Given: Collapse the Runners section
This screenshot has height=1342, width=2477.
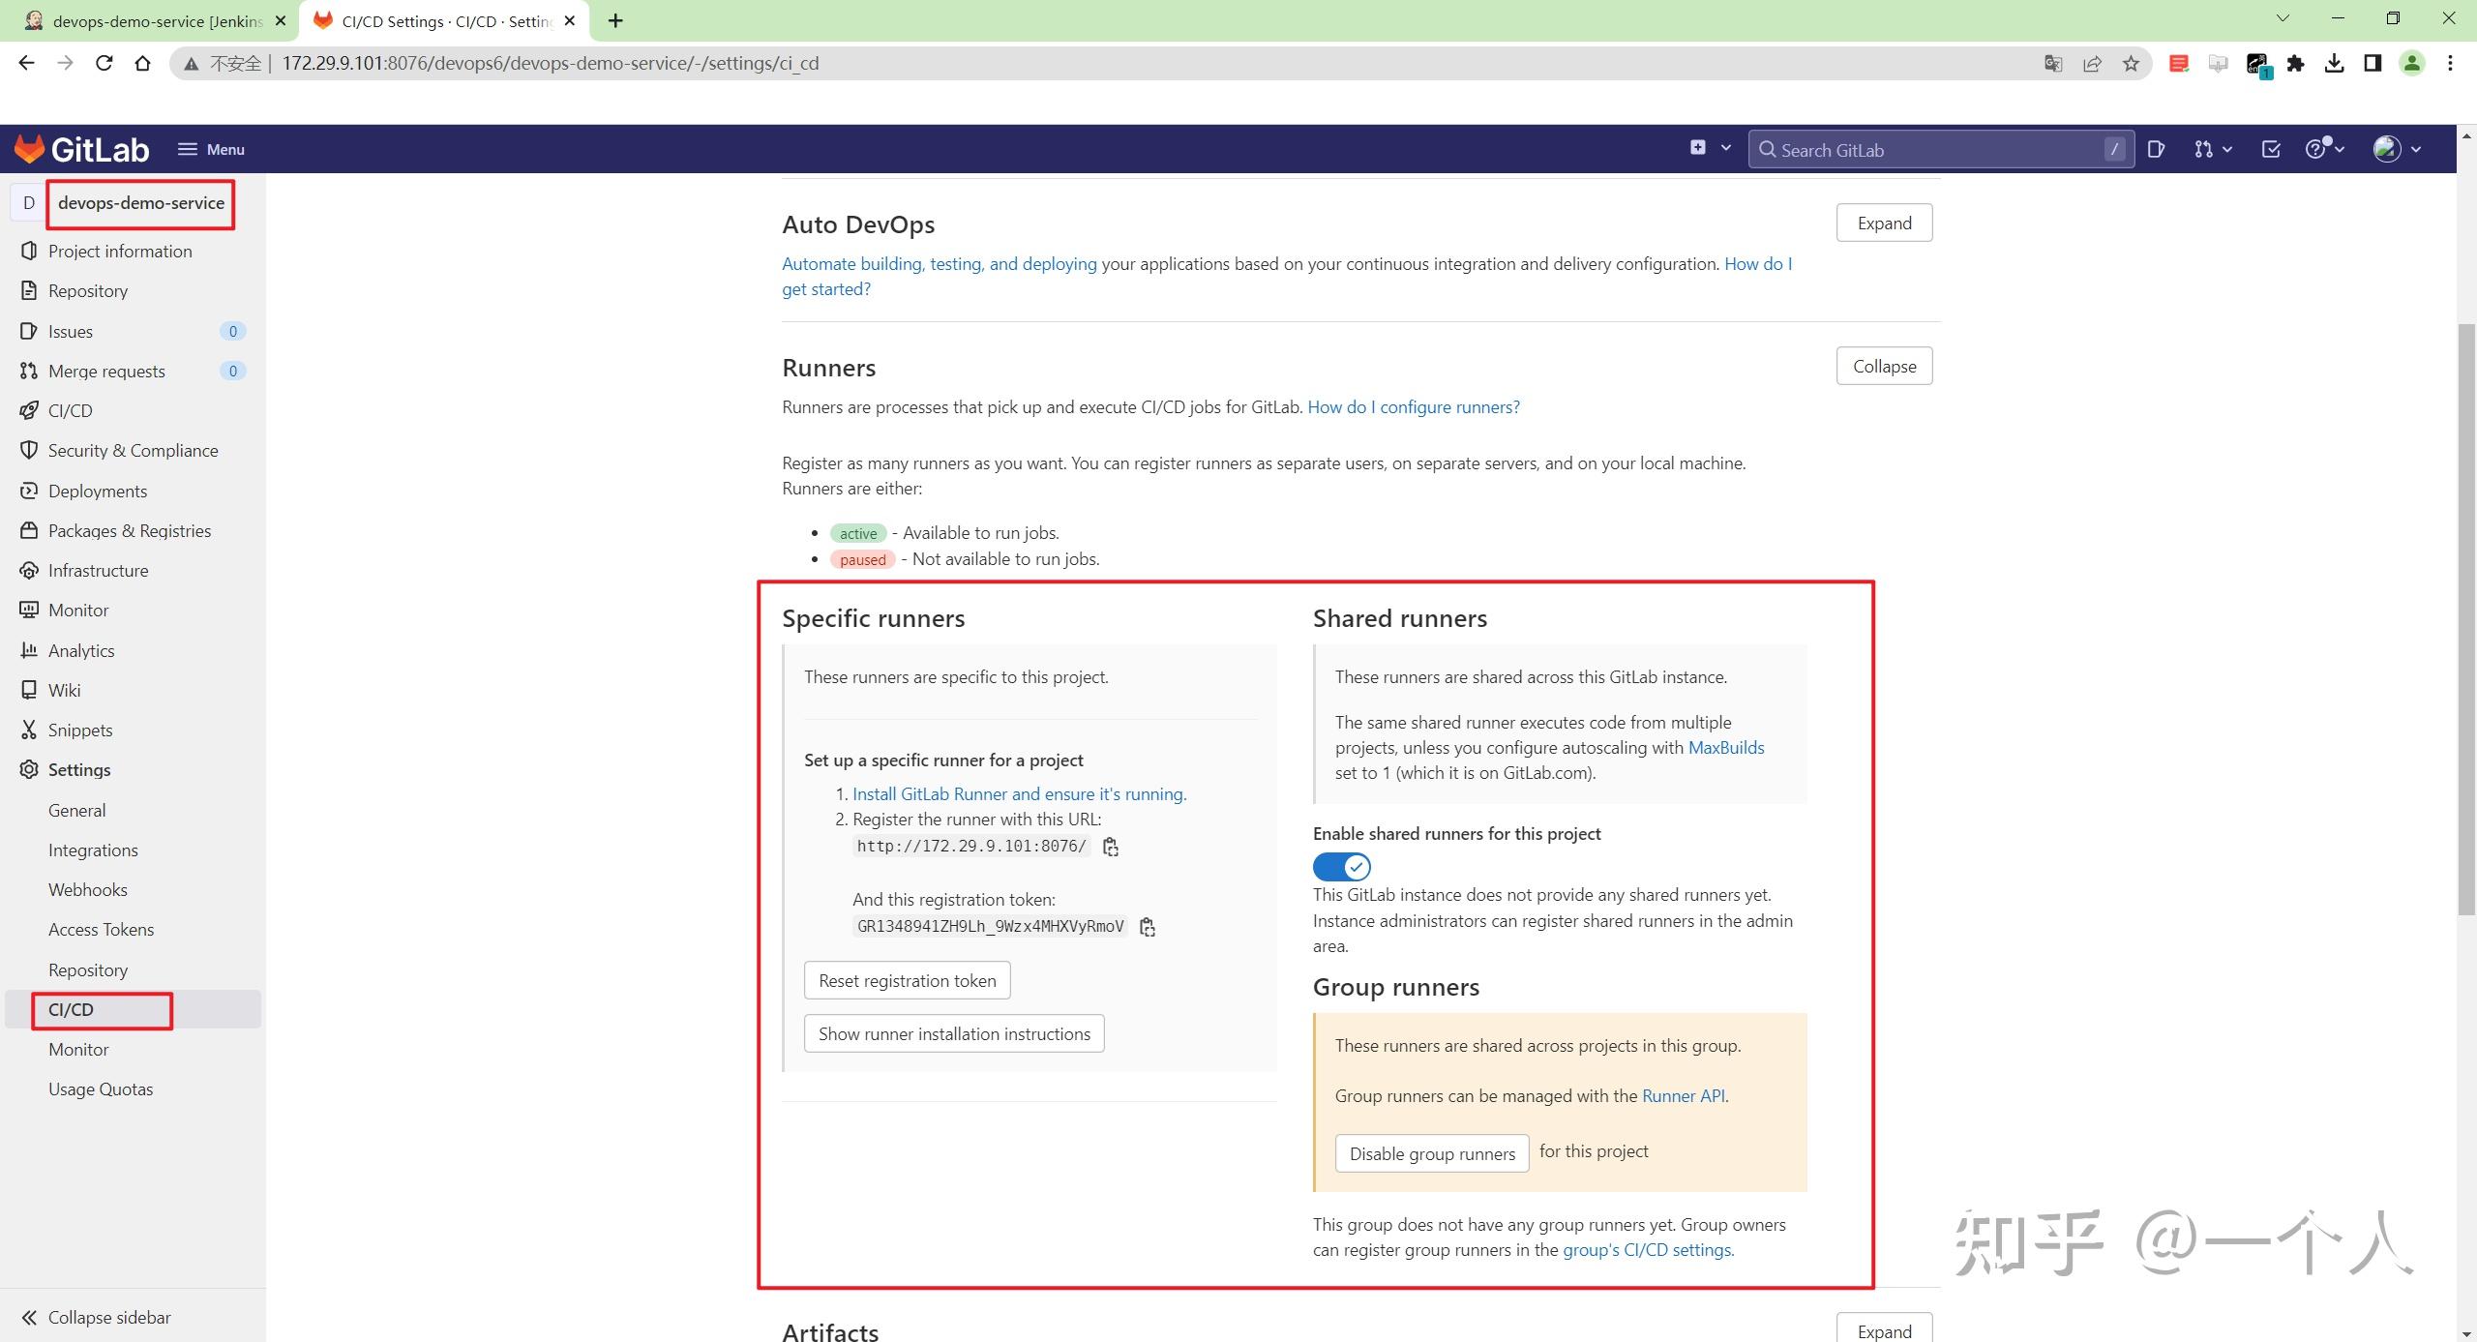Looking at the screenshot, I should click(1883, 366).
